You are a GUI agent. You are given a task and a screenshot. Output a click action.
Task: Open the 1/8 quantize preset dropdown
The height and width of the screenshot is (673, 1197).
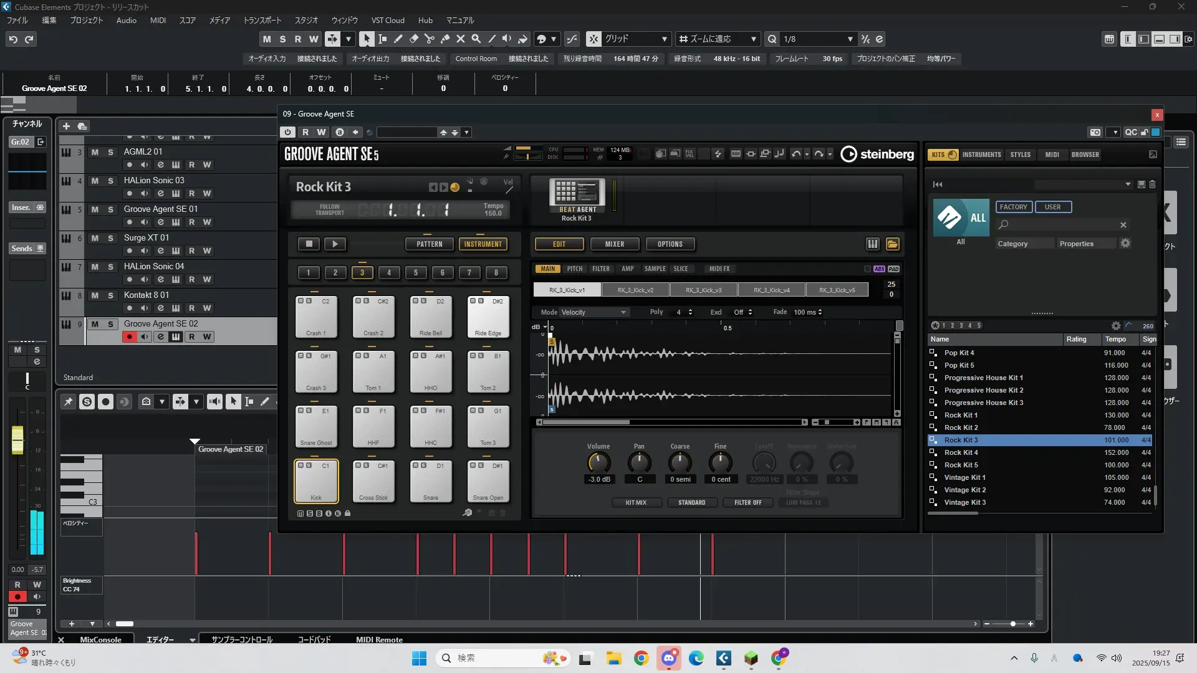click(x=850, y=39)
